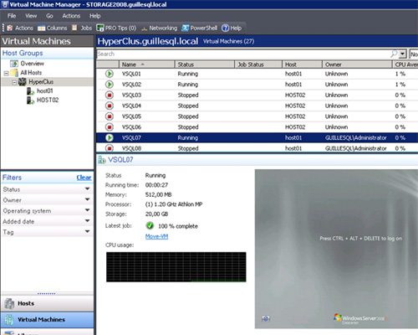
Task: Click the VM console thumbnail preview
Action: (336, 249)
